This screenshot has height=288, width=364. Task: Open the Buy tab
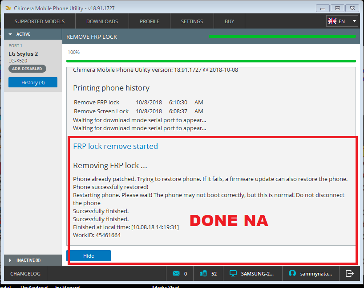tap(229, 21)
